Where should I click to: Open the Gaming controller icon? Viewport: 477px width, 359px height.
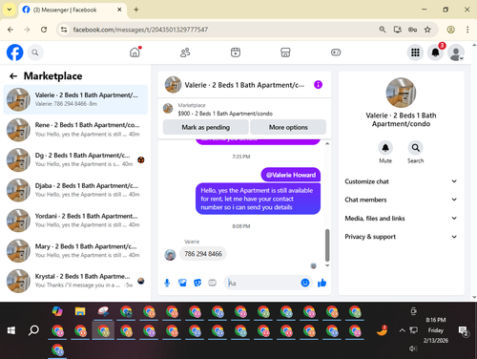tap(336, 53)
